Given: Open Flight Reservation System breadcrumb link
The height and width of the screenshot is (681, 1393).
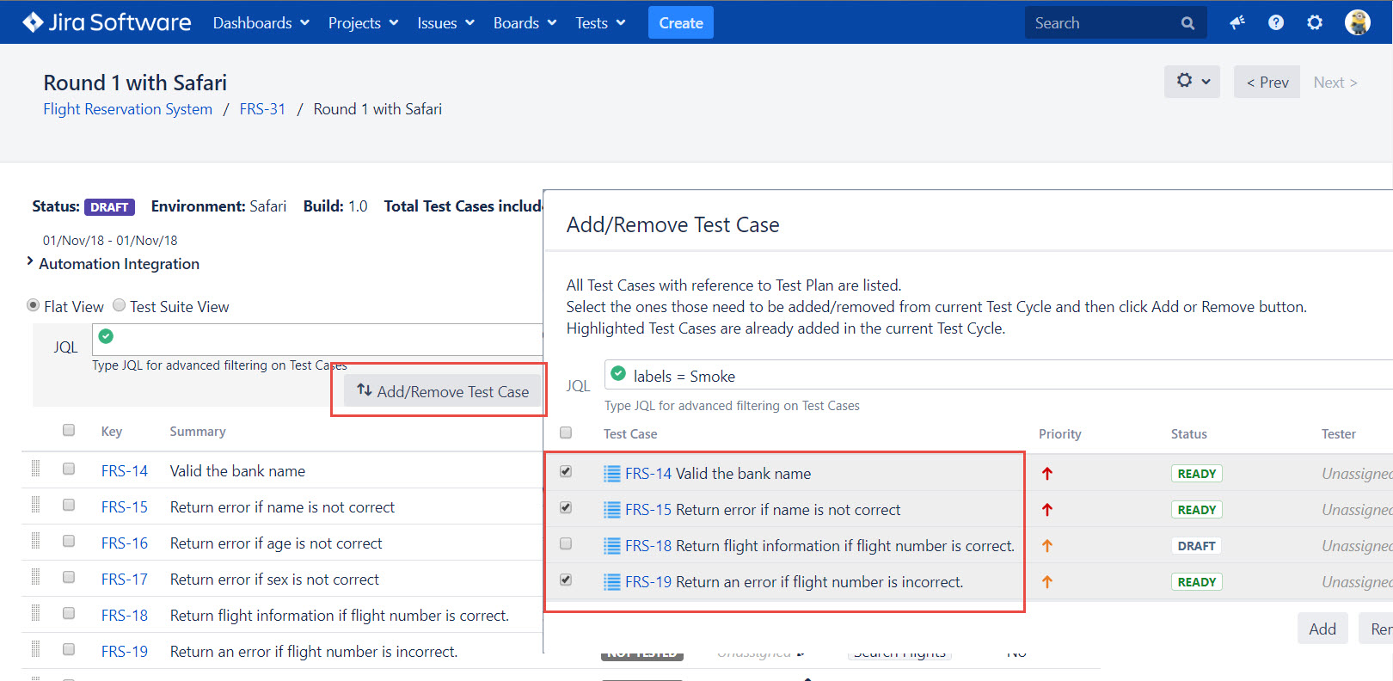Looking at the screenshot, I should point(128,109).
